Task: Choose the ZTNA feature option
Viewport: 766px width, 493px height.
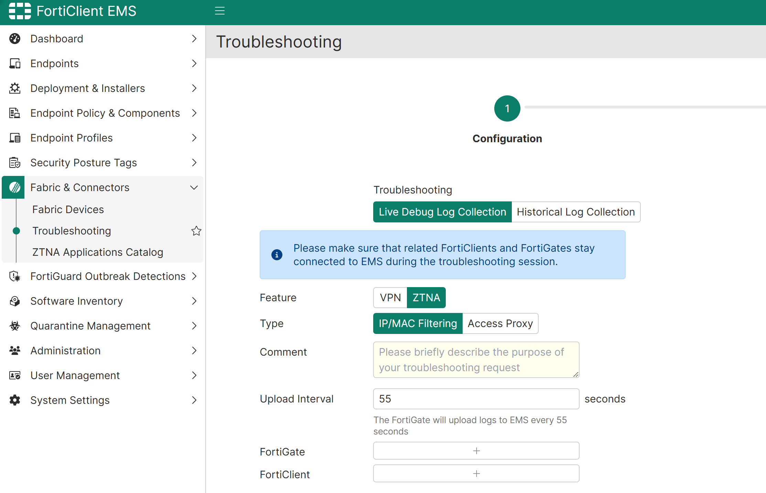Action: pyautogui.click(x=426, y=297)
